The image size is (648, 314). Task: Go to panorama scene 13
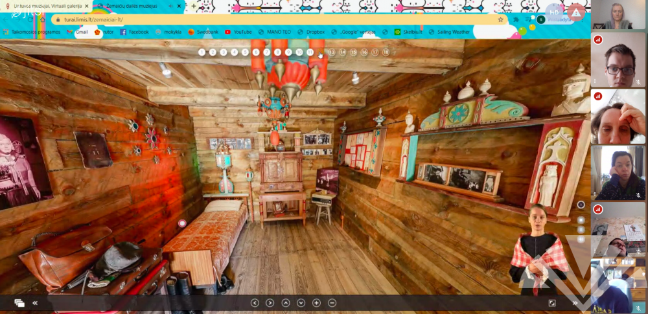[x=331, y=52]
